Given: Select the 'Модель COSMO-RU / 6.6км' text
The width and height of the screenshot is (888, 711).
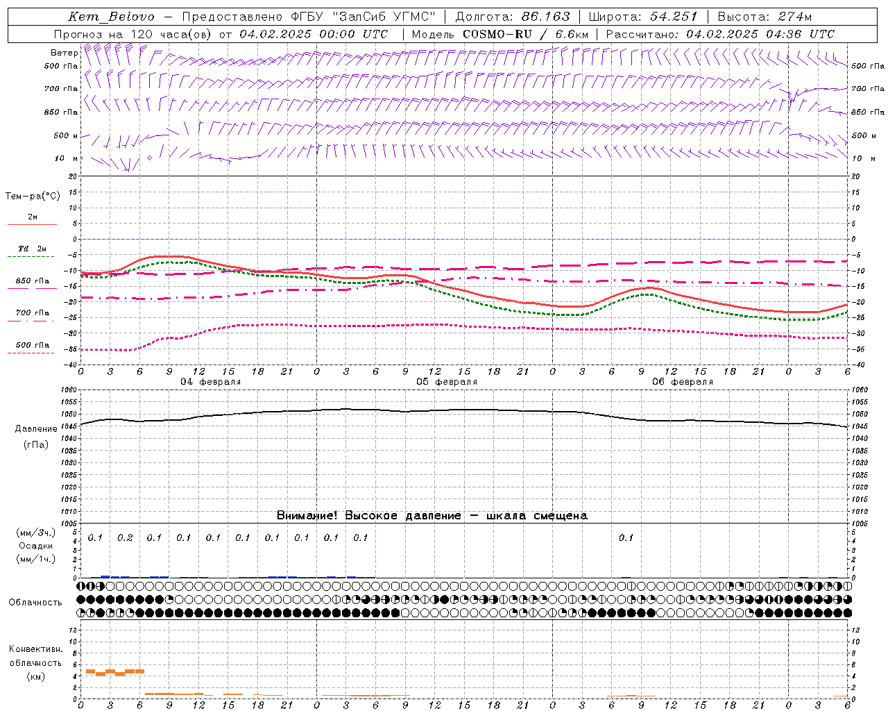Looking at the screenshot, I should tap(499, 34).
